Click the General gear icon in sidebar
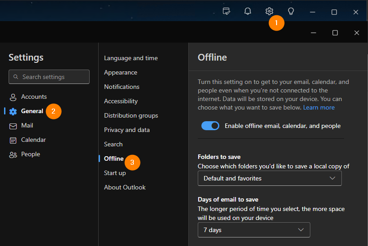 point(13,111)
